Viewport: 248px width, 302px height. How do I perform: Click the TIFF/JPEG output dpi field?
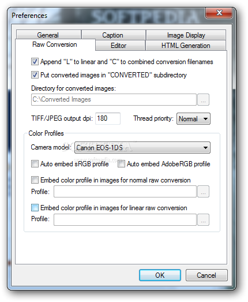pyautogui.click(x=108, y=118)
